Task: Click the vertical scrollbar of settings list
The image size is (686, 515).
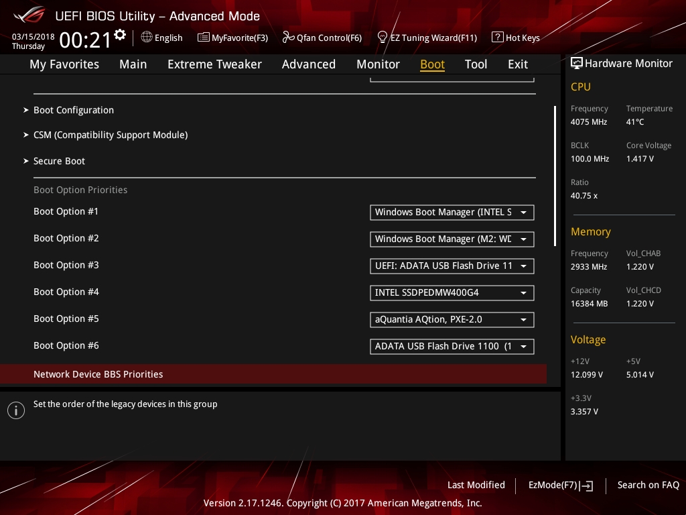Action: coord(555,176)
